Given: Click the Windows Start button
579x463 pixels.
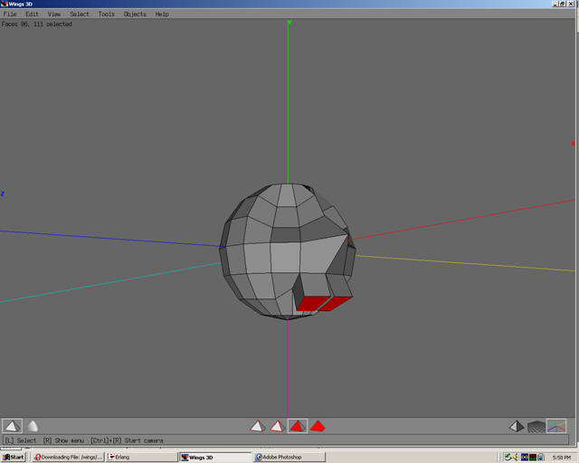Looking at the screenshot, I should click(x=14, y=458).
